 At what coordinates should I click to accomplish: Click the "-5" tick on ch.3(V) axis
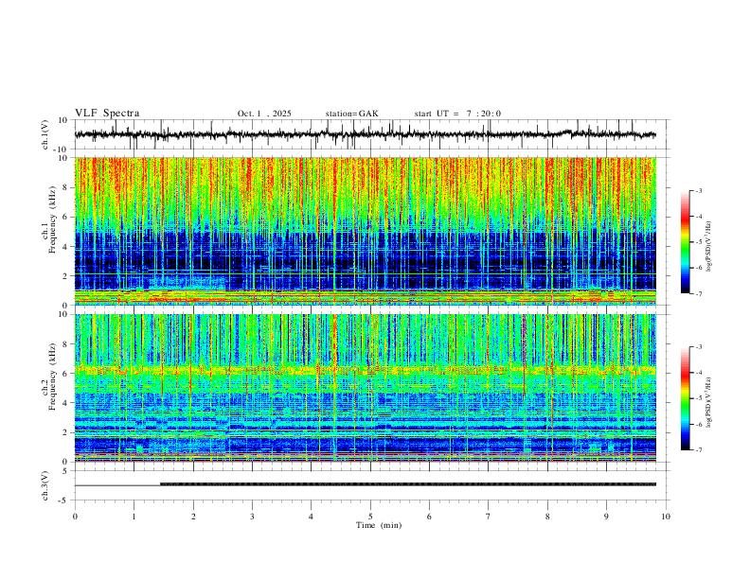(64, 500)
